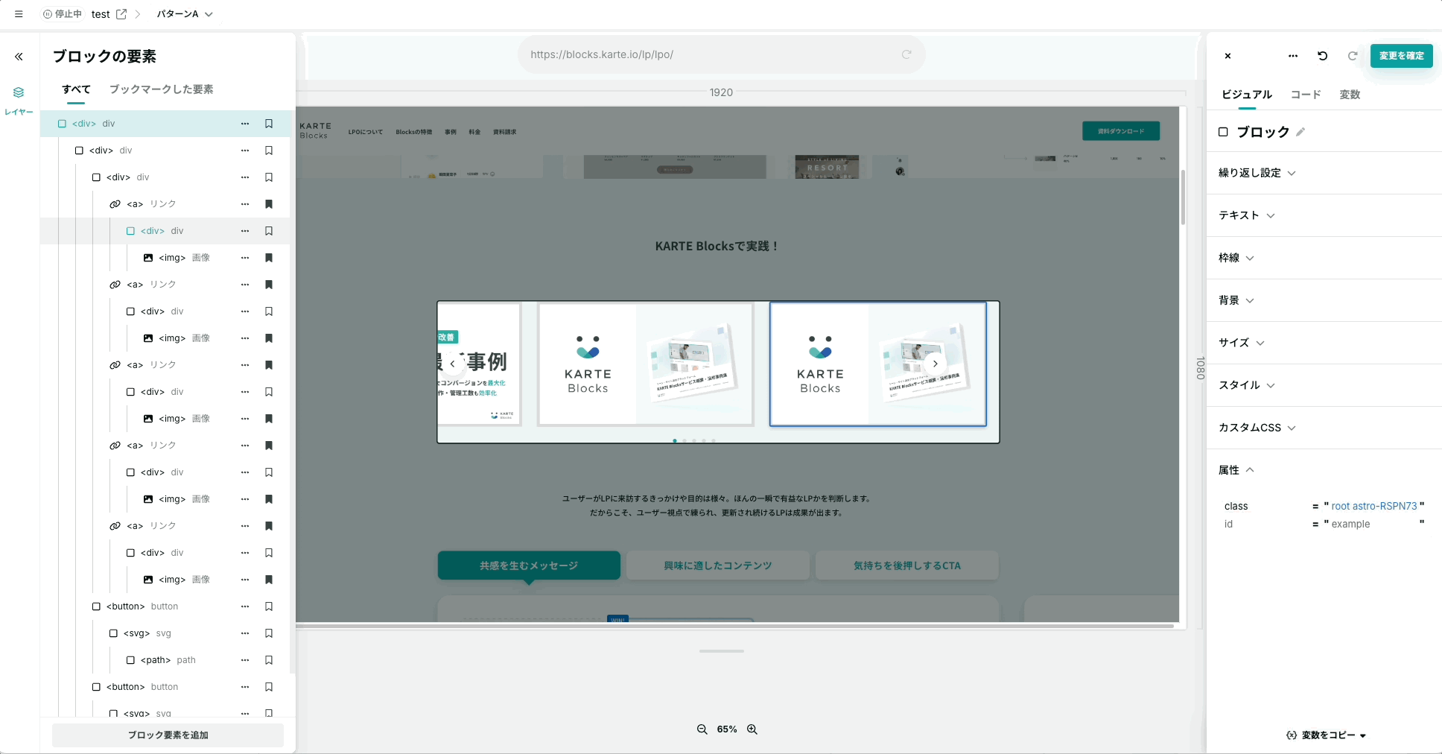Switch to ブックマークした要素 tab

pyautogui.click(x=162, y=89)
